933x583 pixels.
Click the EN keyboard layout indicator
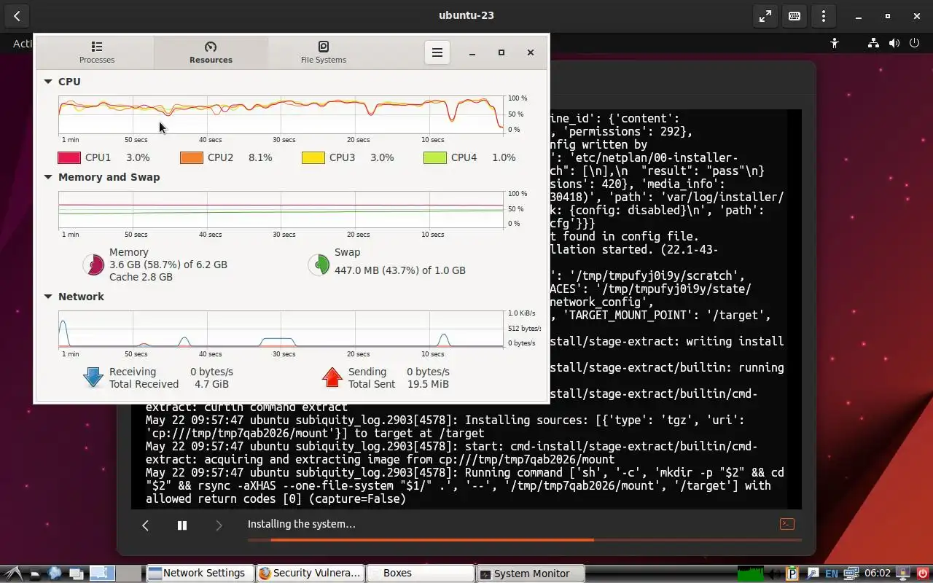832,574
